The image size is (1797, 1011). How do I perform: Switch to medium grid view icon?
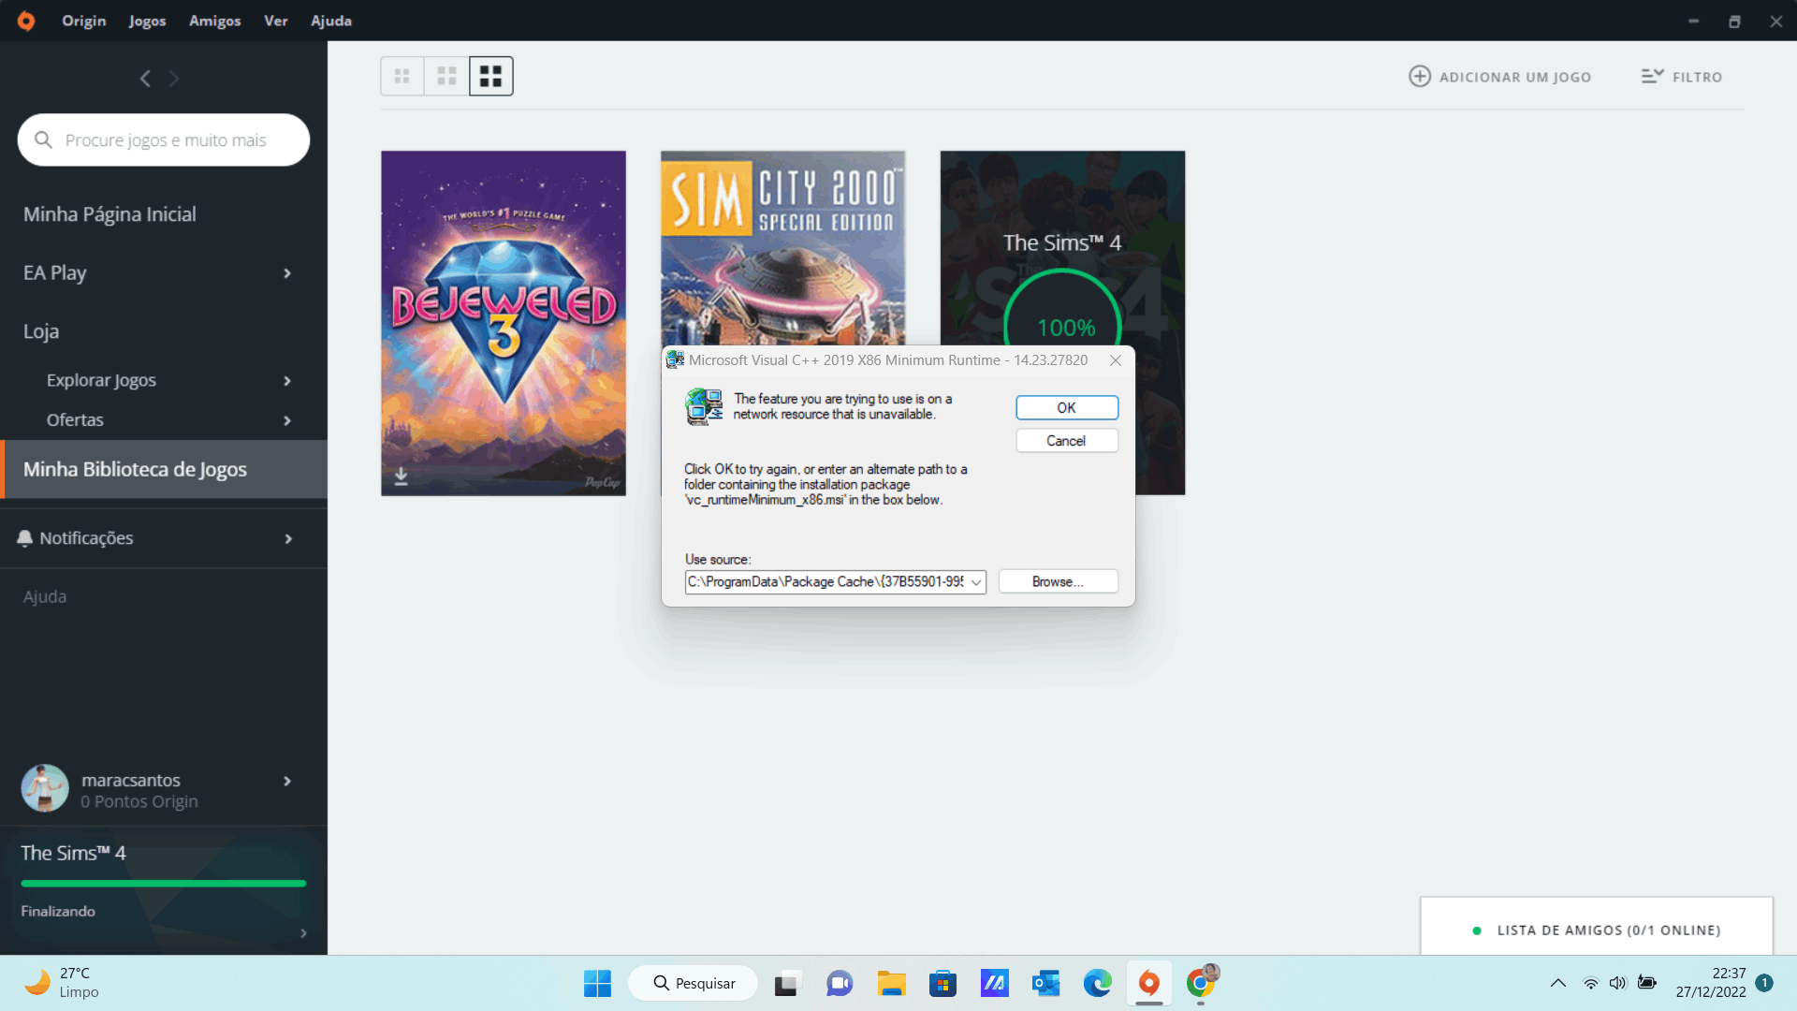(x=446, y=77)
